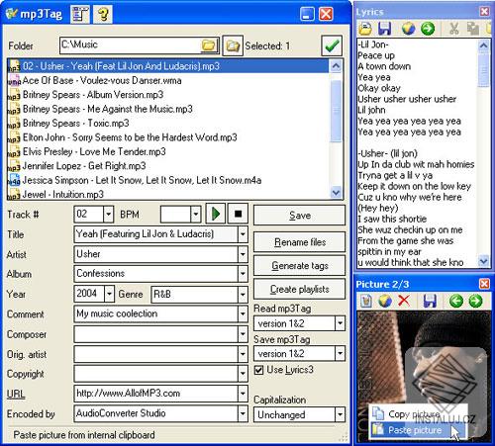
Task: Click the Generate tags button
Action: tap(300, 266)
